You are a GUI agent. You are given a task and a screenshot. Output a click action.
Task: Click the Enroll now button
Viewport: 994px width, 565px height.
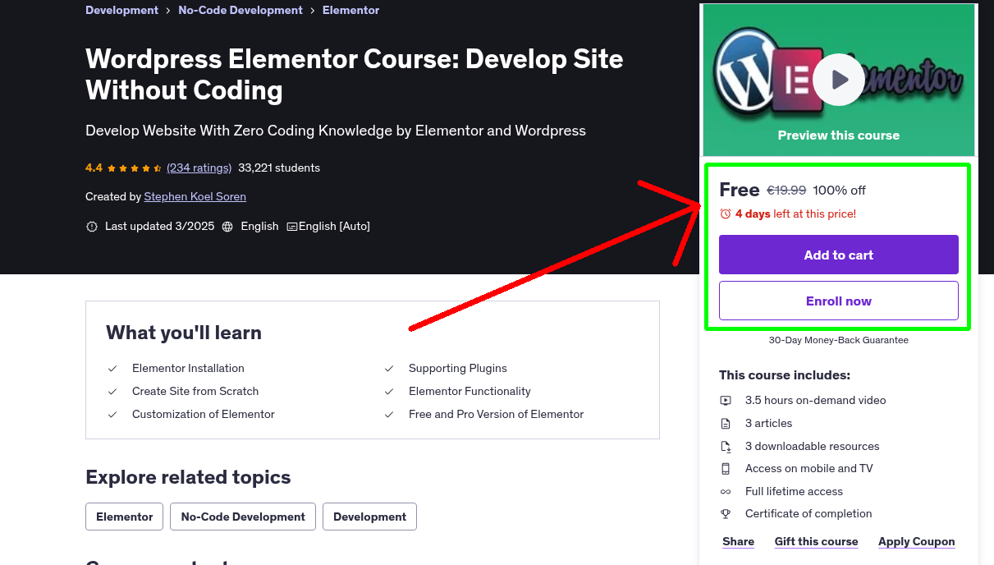coord(839,301)
